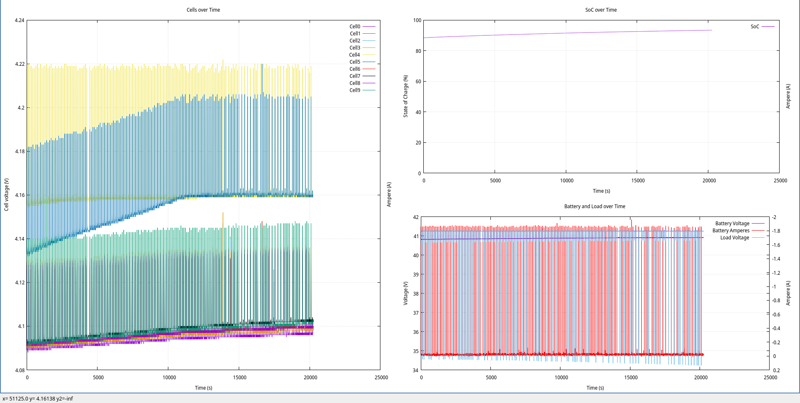This screenshot has width=800, height=403.
Task: Click 'Time (s)' label under Battery plot
Action: tap(595, 388)
